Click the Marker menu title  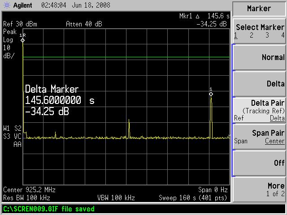point(259,9)
